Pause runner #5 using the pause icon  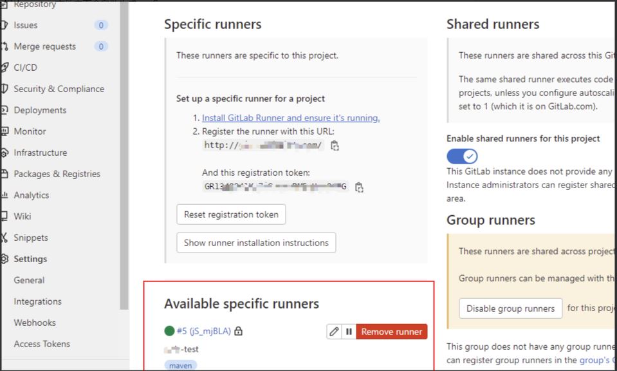[x=348, y=331]
